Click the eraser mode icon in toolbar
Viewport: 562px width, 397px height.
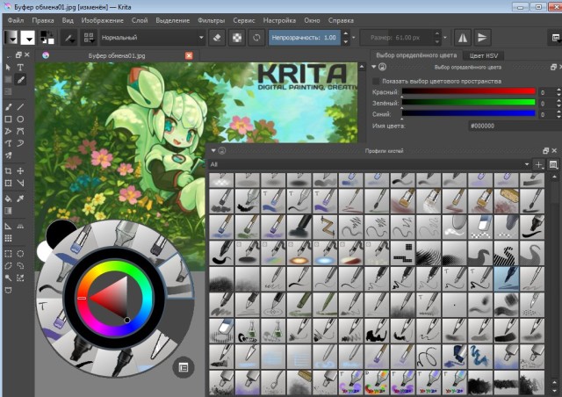(x=218, y=39)
